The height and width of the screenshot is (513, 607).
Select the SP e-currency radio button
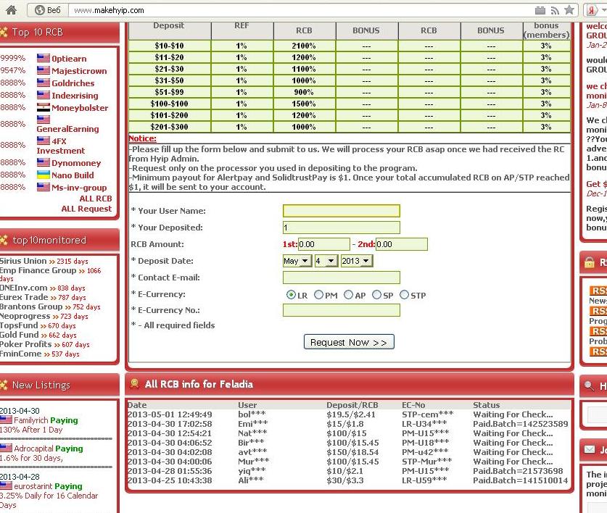point(376,295)
